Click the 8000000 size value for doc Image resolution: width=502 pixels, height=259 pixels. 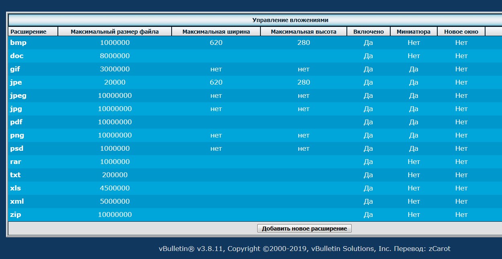point(115,56)
